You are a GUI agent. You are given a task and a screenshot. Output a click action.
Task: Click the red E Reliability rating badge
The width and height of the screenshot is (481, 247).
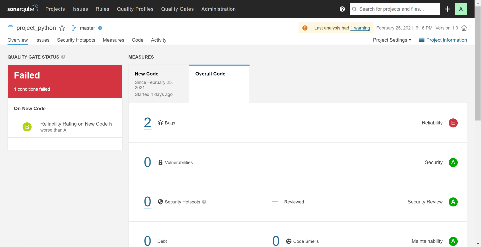[x=453, y=123]
